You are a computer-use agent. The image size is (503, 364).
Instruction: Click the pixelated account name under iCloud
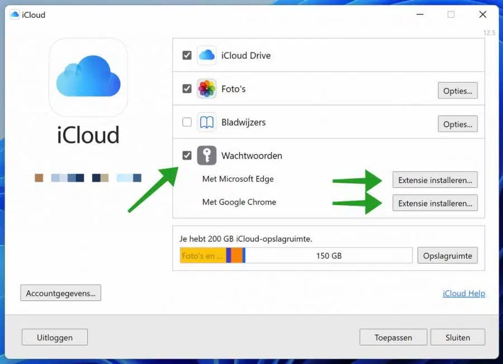pos(88,178)
